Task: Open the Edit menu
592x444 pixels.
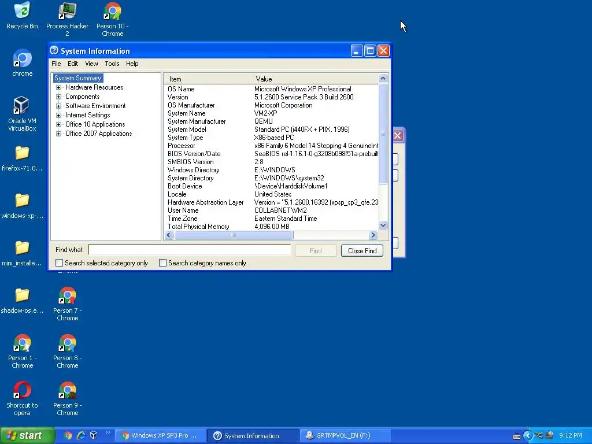Action: tap(73, 64)
